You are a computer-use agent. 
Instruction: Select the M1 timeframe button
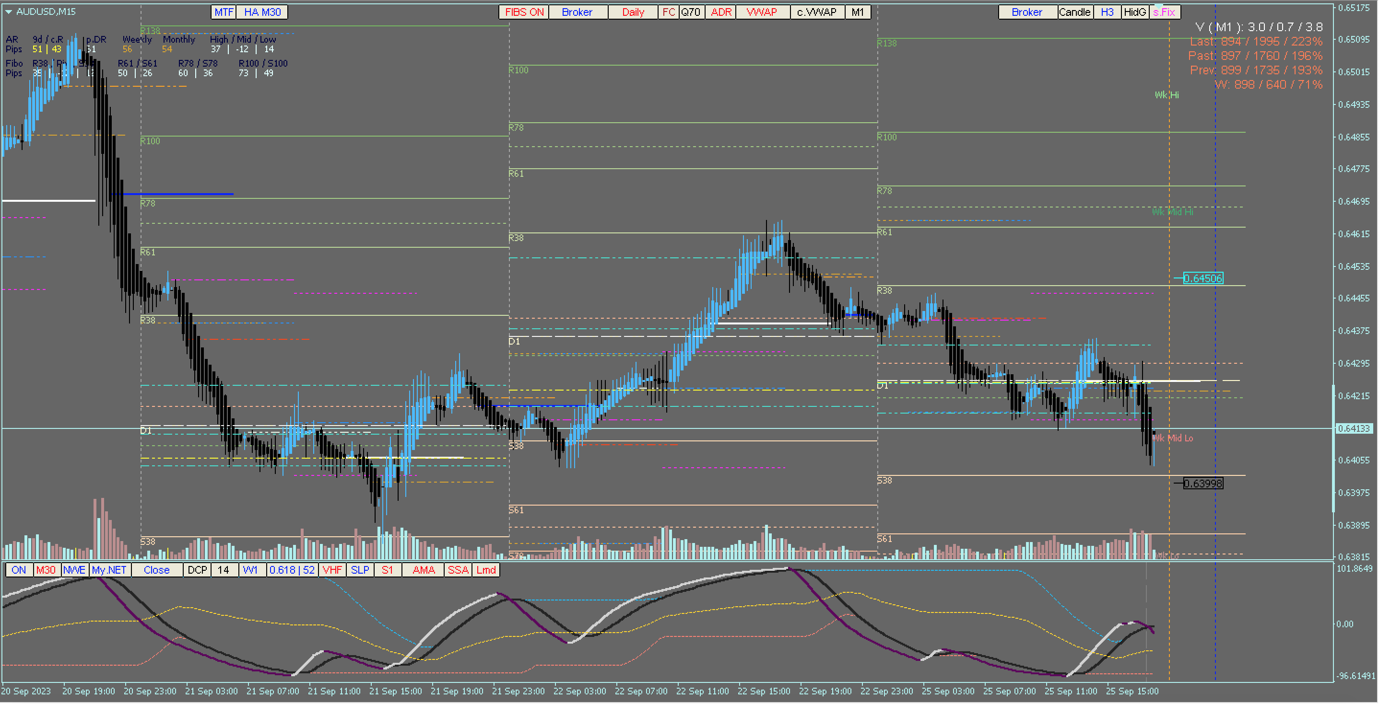coord(857,12)
